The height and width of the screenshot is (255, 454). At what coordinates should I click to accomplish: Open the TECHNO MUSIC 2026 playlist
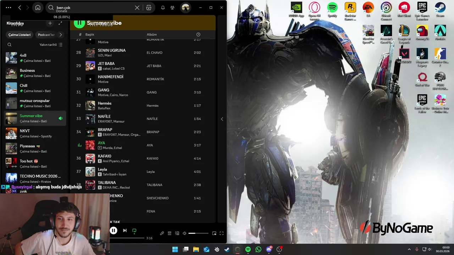click(x=34, y=178)
